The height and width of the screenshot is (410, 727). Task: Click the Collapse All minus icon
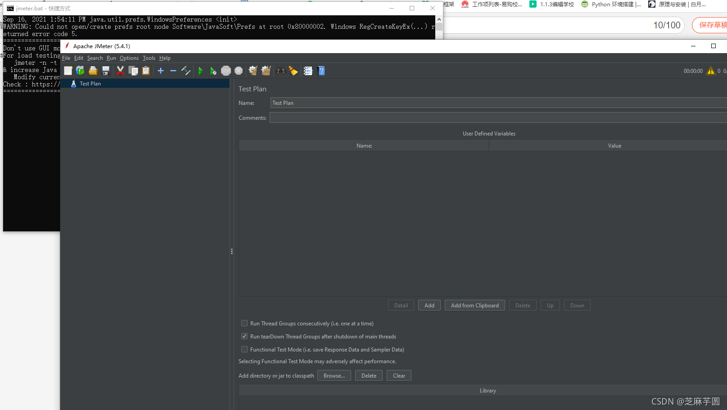[173, 71]
